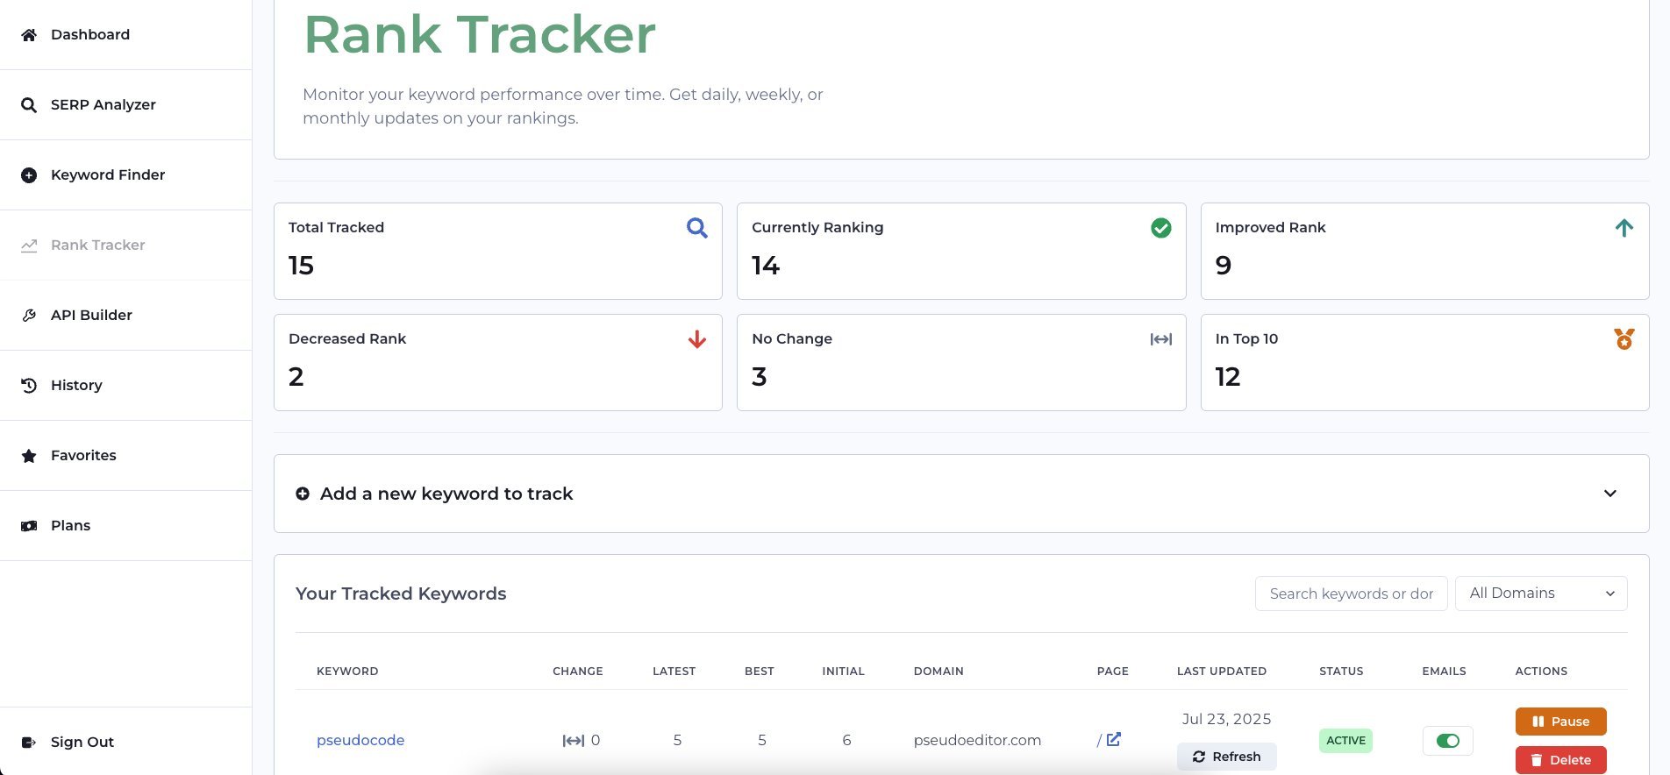1670x775 pixels.
Task: Toggle email alerts for pseudocode keyword
Action: [1447, 741]
